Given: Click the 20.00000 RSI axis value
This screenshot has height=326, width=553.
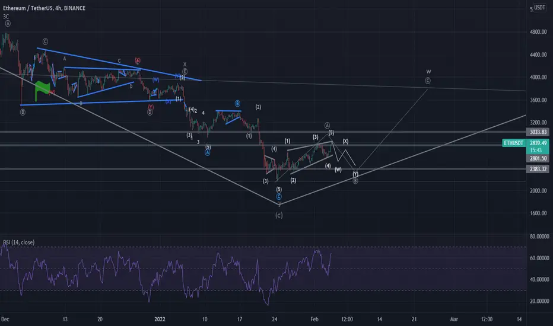Looking at the screenshot, I should pyautogui.click(x=539, y=301).
